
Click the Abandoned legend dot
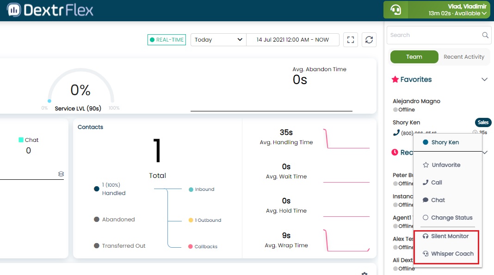97,220
